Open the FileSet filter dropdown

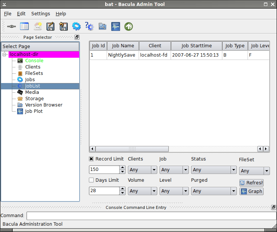pos(254,171)
